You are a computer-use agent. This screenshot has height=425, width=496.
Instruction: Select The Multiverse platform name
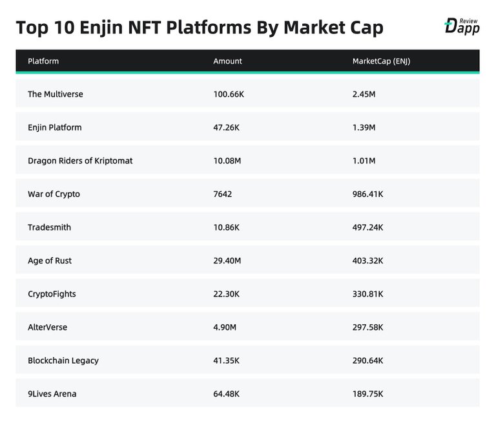tap(56, 94)
